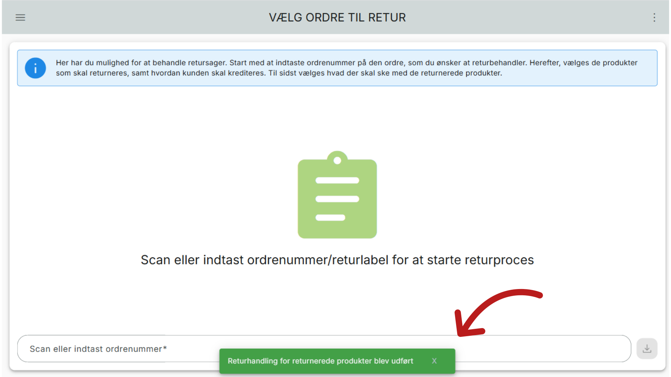Click the download button beside order field
Screen dimensions: 671x377
click(647, 348)
